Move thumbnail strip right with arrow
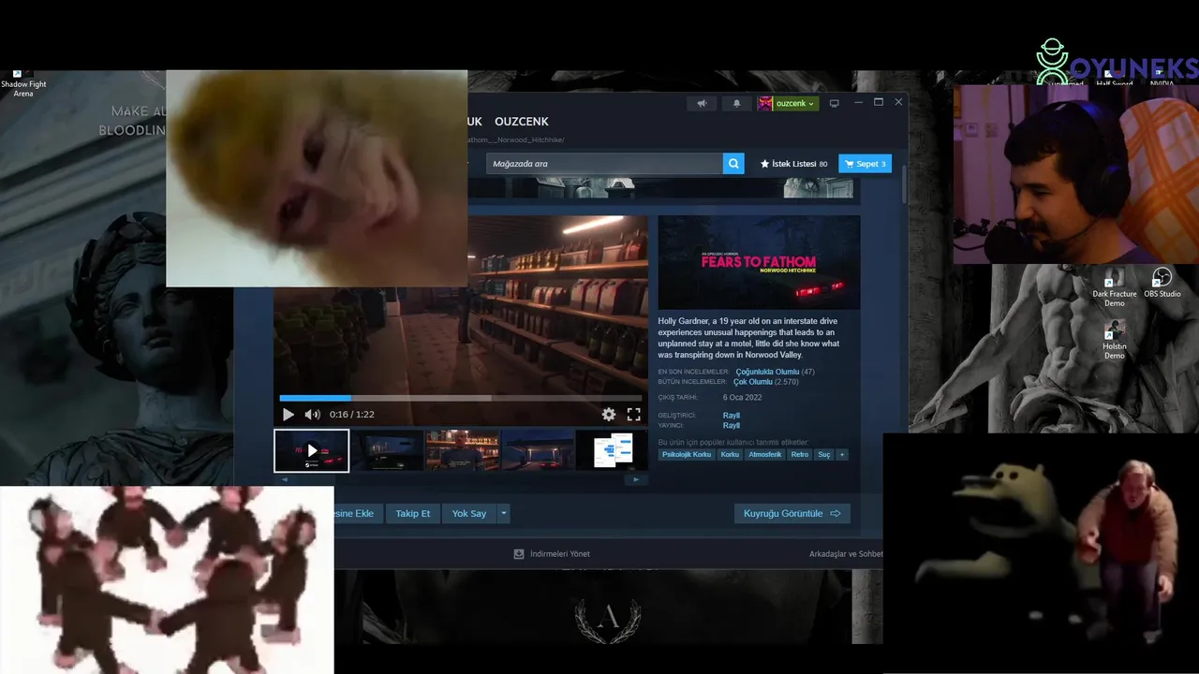1199x674 pixels. click(x=636, y=479)
